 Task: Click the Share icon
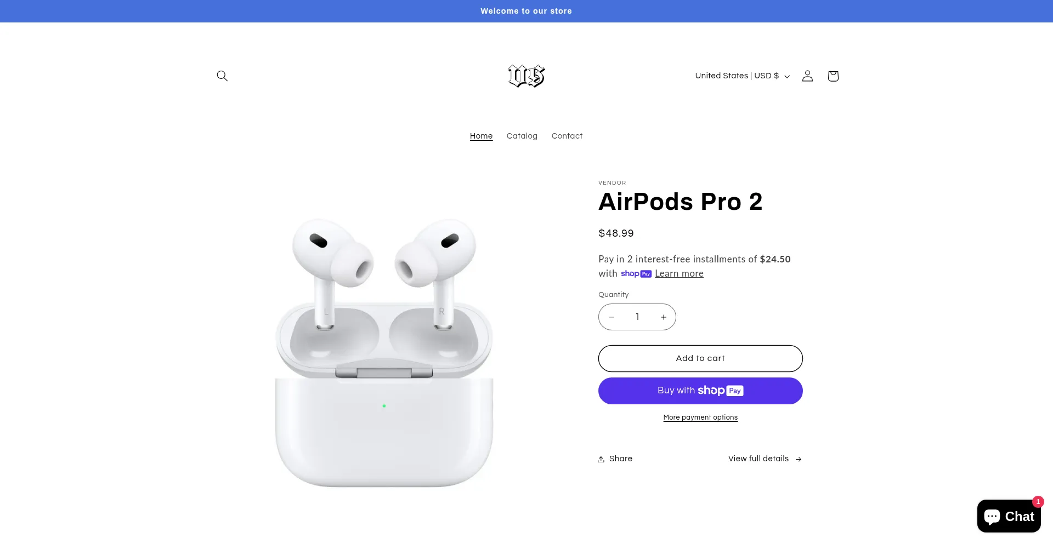tap(601, 459)
